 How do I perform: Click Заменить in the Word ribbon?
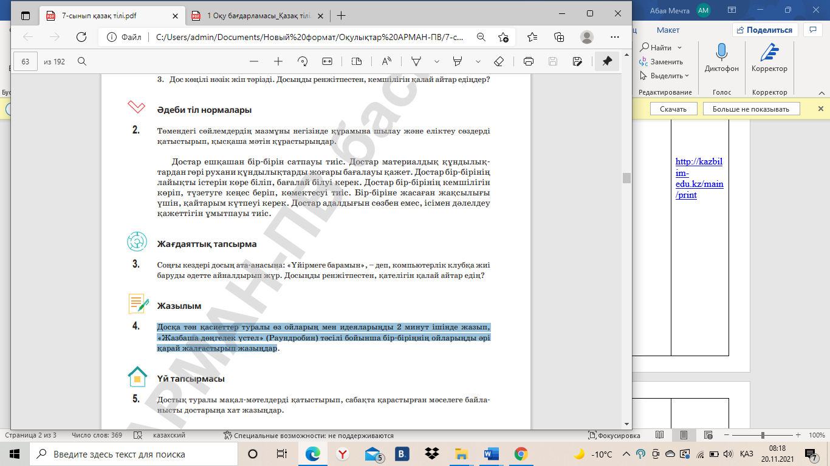pyautogui.click(x=661, y=62)
